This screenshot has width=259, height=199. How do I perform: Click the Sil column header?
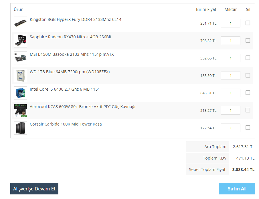point(248,9)
